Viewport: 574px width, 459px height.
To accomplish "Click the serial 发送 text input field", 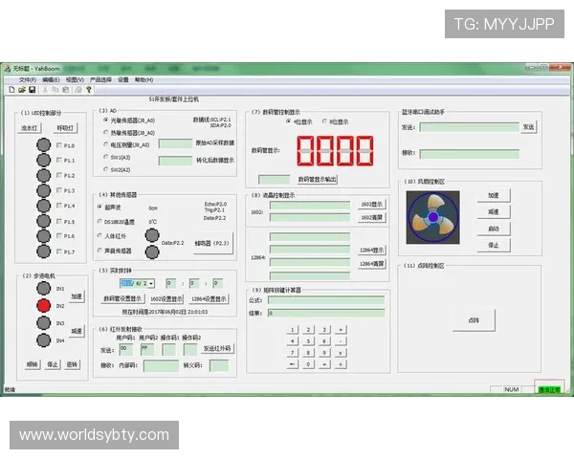I will coord(468,127).
